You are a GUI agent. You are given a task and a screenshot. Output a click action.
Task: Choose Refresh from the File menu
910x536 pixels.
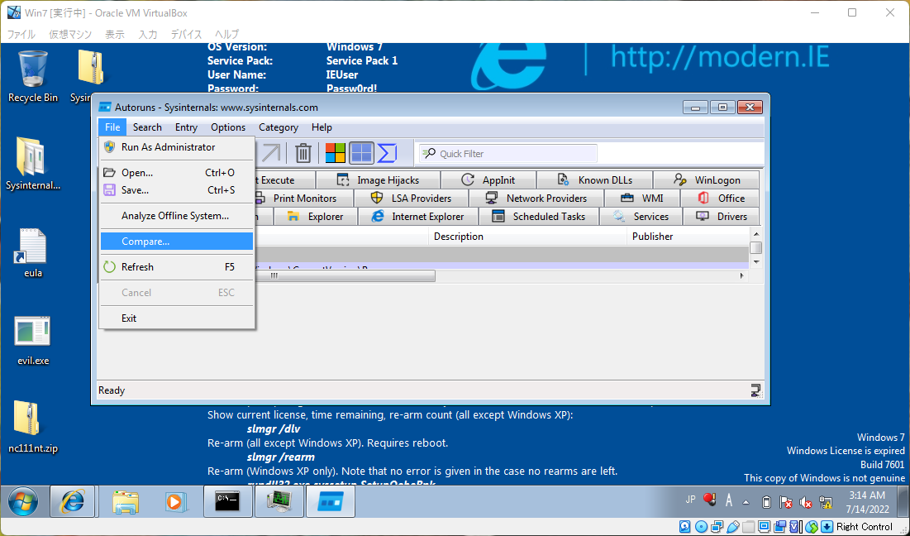coord(177,266)
